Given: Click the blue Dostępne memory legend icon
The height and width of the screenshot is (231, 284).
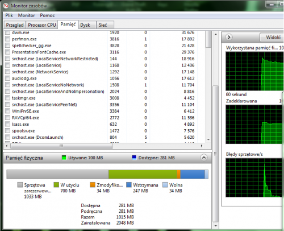Looking at the screenshot, I should click(134, 158).
